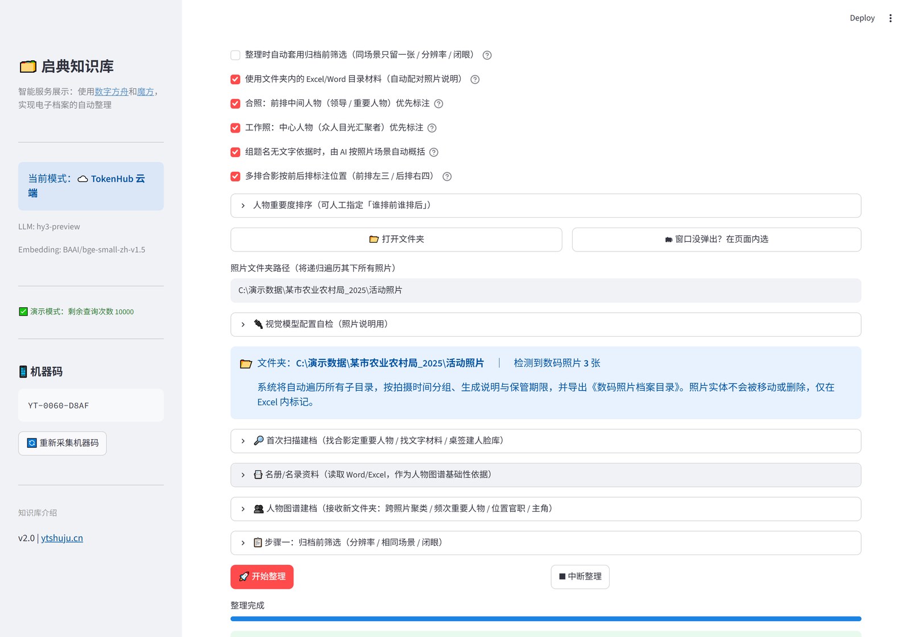Click the folder icon beside 启典知识库 title

(x=28, y=67)
